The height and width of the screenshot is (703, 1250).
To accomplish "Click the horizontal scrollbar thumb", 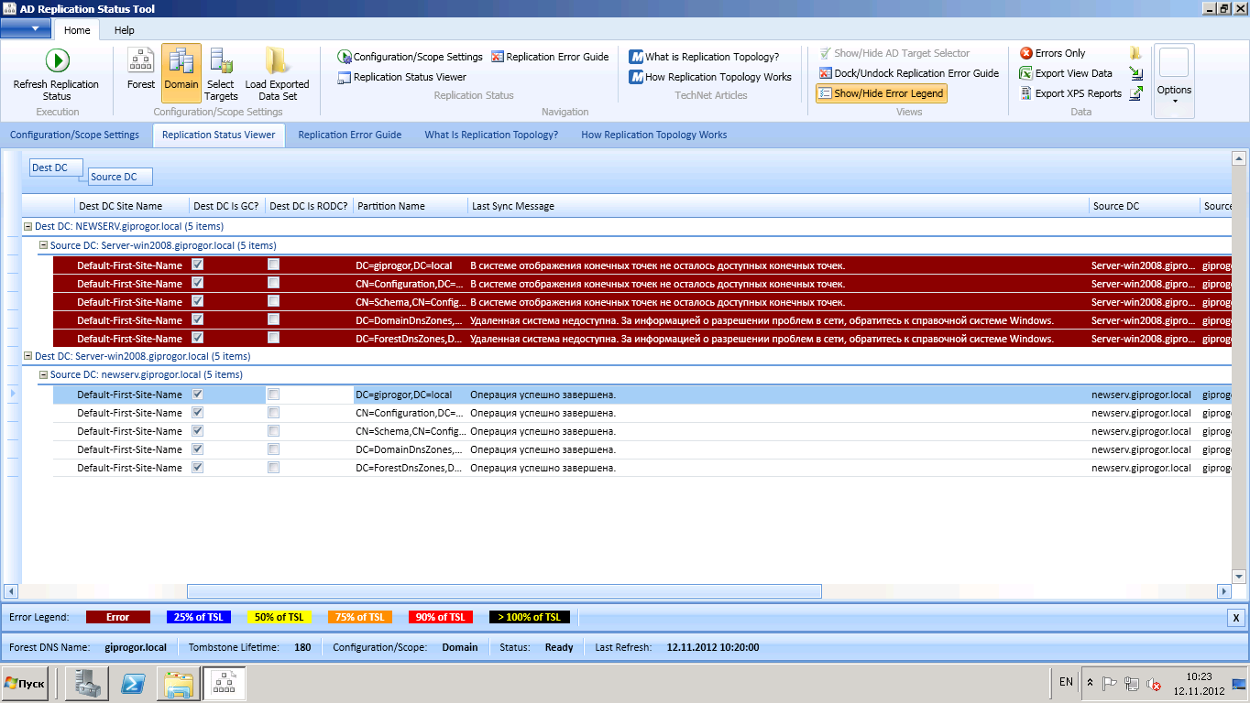I will click(x=504, y=591).
